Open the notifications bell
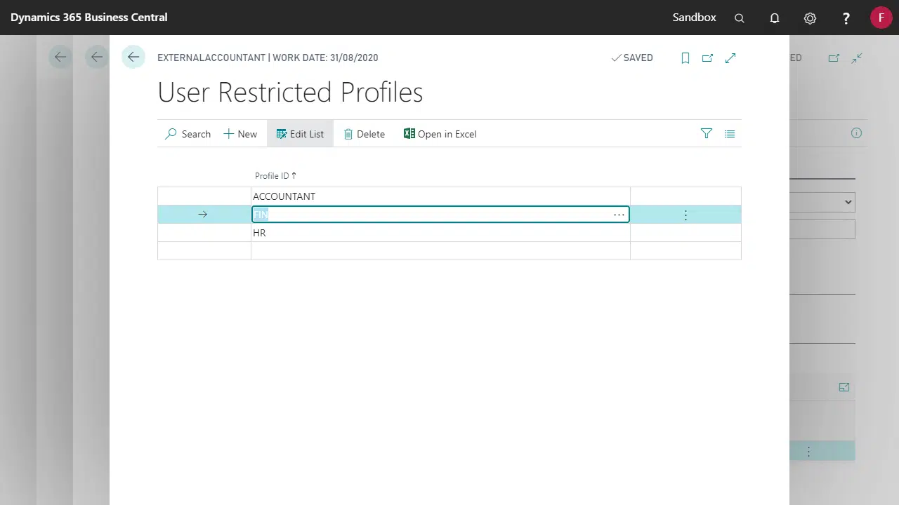Viewport: 899px width, 505px height. 775,18
